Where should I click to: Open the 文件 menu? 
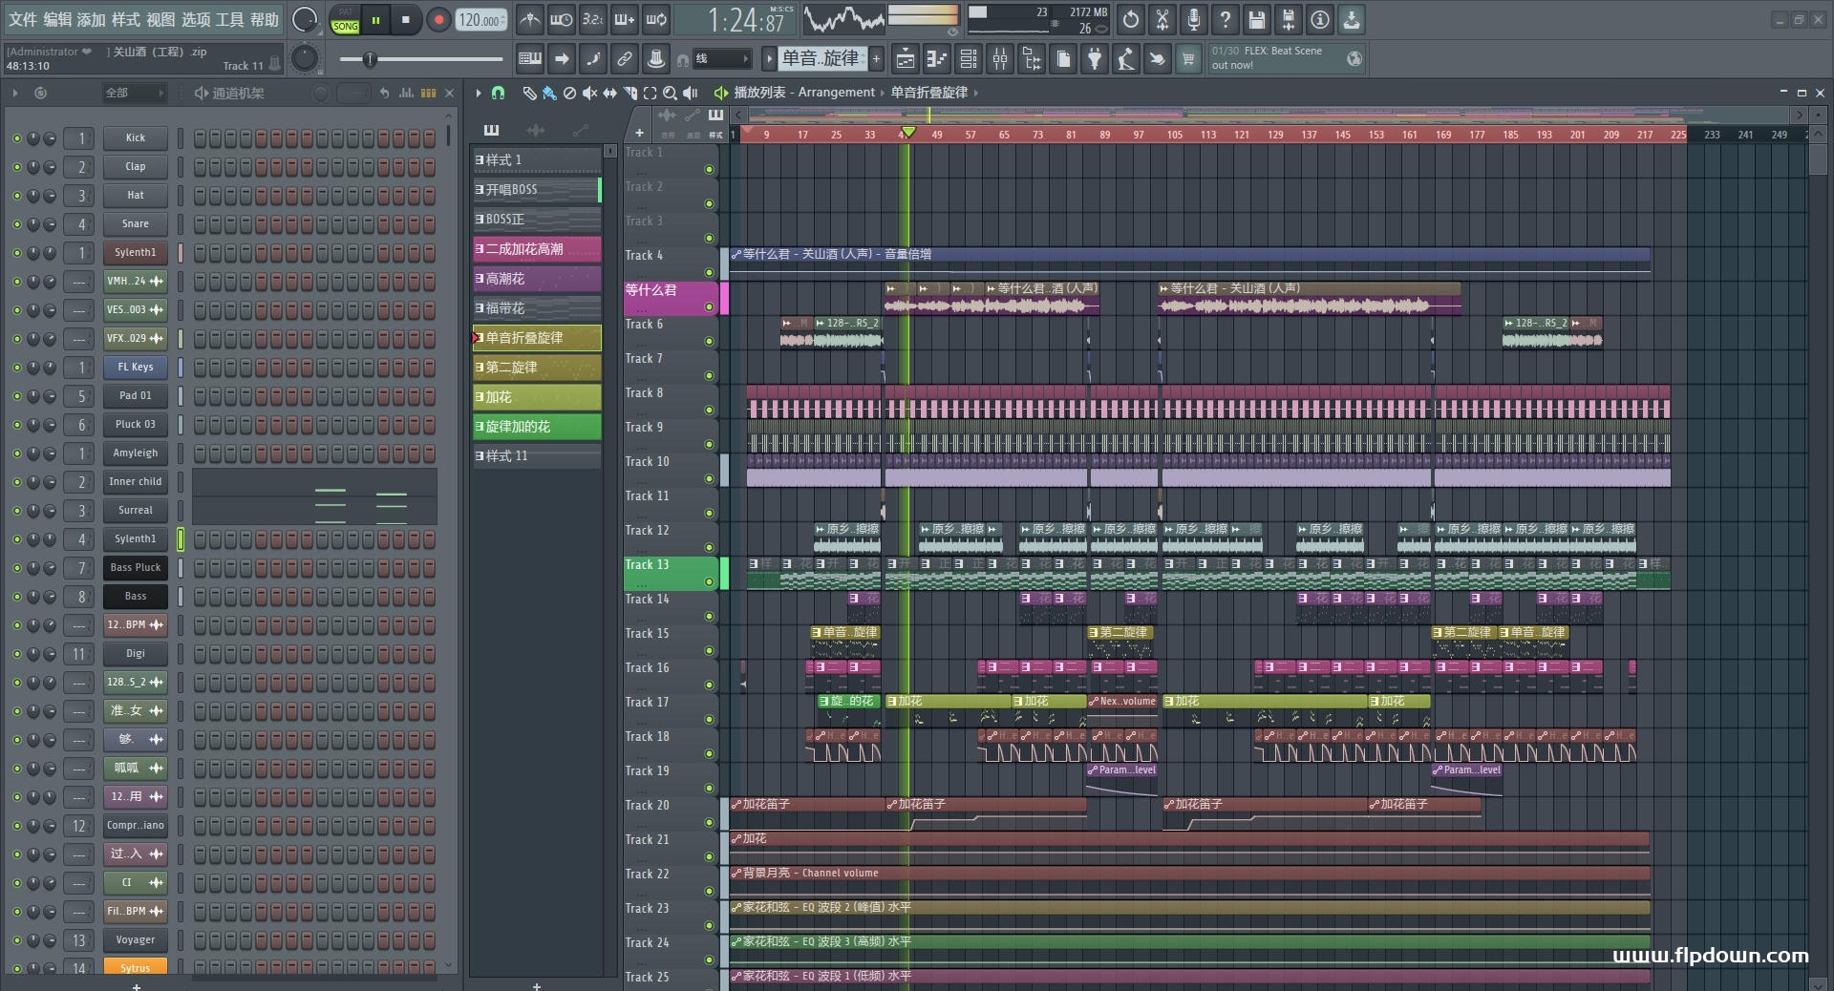[22, 19]
